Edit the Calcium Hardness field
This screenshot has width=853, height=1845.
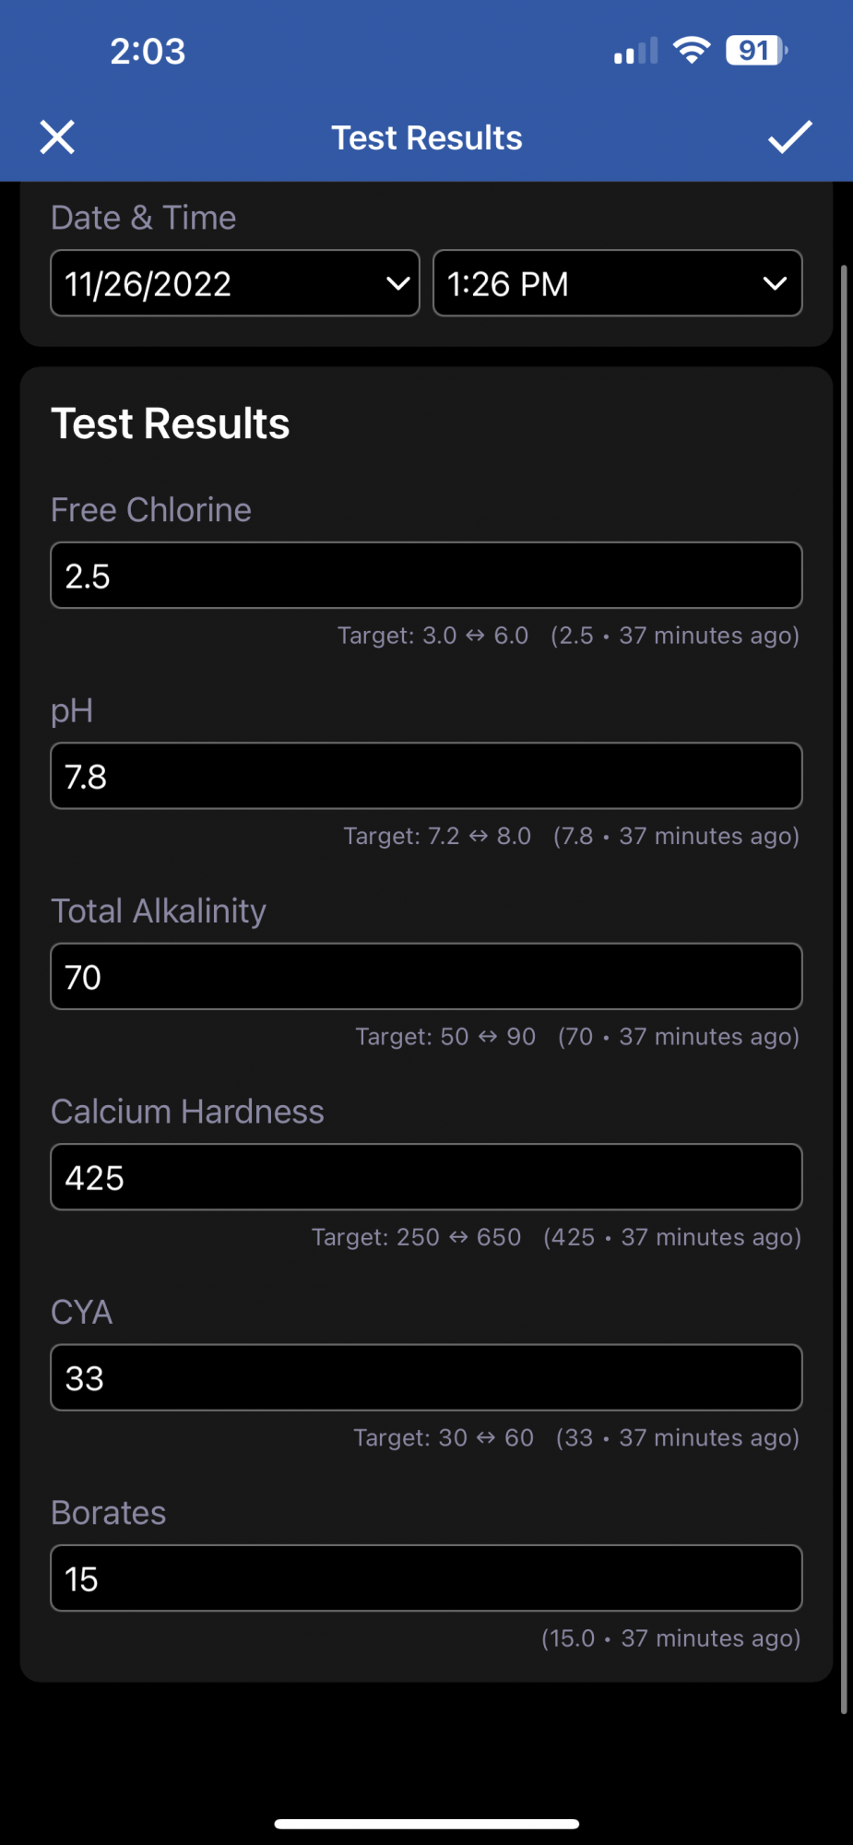pyautogui.click(x=426, y=1177)
